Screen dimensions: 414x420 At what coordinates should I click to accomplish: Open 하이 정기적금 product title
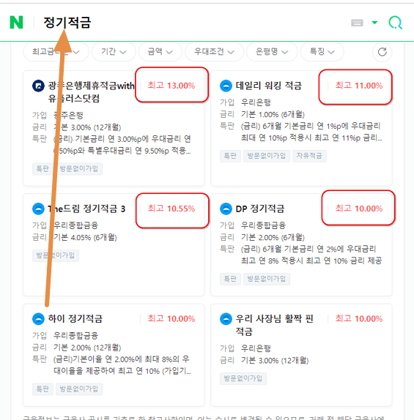(75, 319)
